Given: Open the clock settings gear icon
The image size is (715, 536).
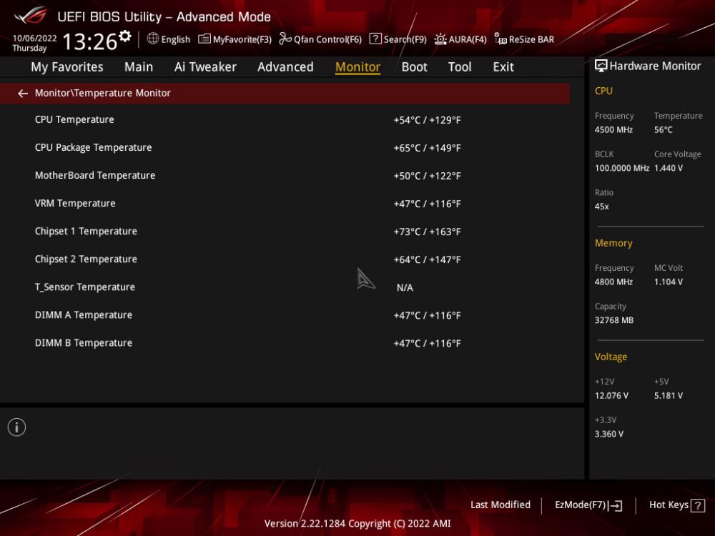Looking at the screenshot, I should 125,36.
